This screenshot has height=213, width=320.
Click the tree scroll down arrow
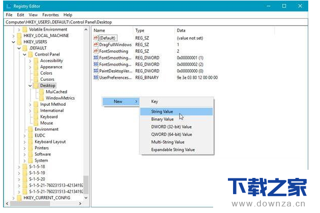pos(86,198)
